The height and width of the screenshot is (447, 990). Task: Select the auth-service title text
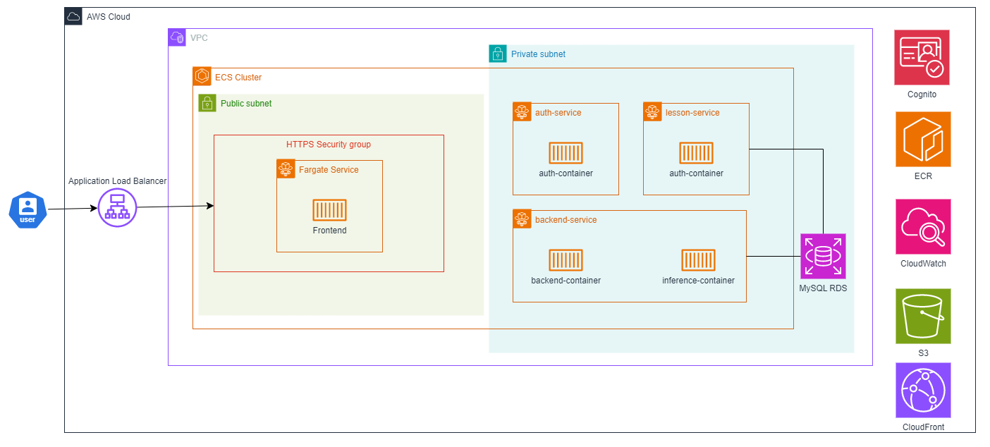tap(558, 112)
